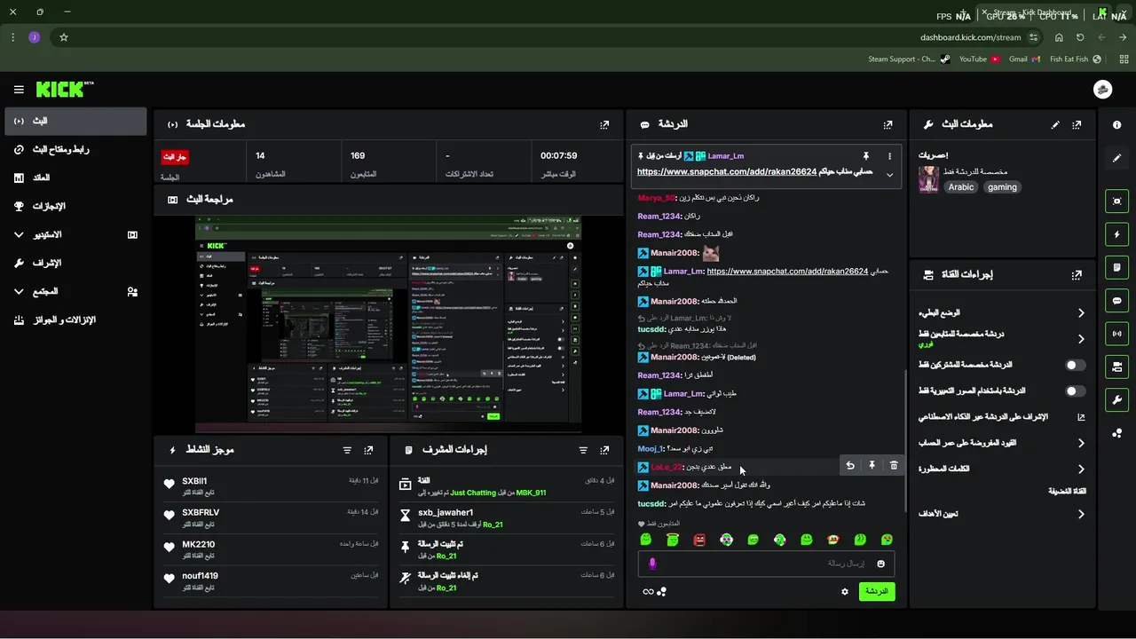The width and height of the screenshot is (1136, 639).
Task: Pop out the إجراءات المشرف panel
Action: (604, 451)
